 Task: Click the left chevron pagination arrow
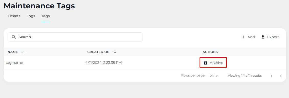tap(281, 76)
